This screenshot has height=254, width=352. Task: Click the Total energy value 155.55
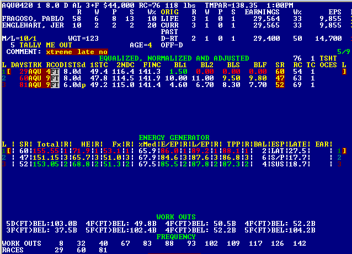click(x=46, y=150)
